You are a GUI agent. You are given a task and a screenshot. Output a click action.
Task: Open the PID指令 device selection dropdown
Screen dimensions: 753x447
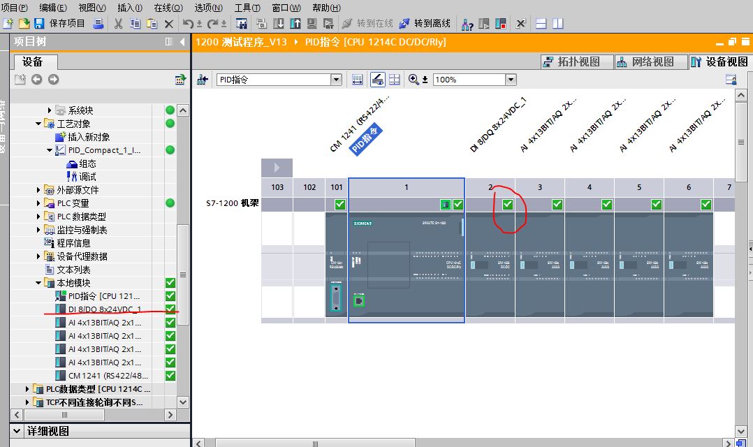coord(336,80)
